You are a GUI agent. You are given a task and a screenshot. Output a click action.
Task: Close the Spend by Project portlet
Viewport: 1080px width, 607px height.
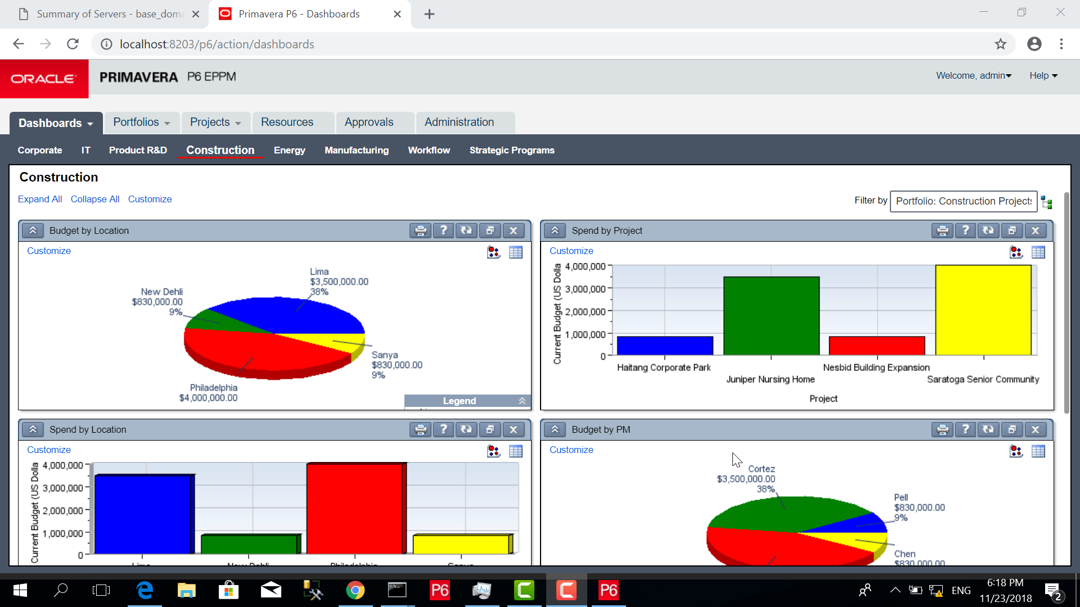pos(1036,230)
